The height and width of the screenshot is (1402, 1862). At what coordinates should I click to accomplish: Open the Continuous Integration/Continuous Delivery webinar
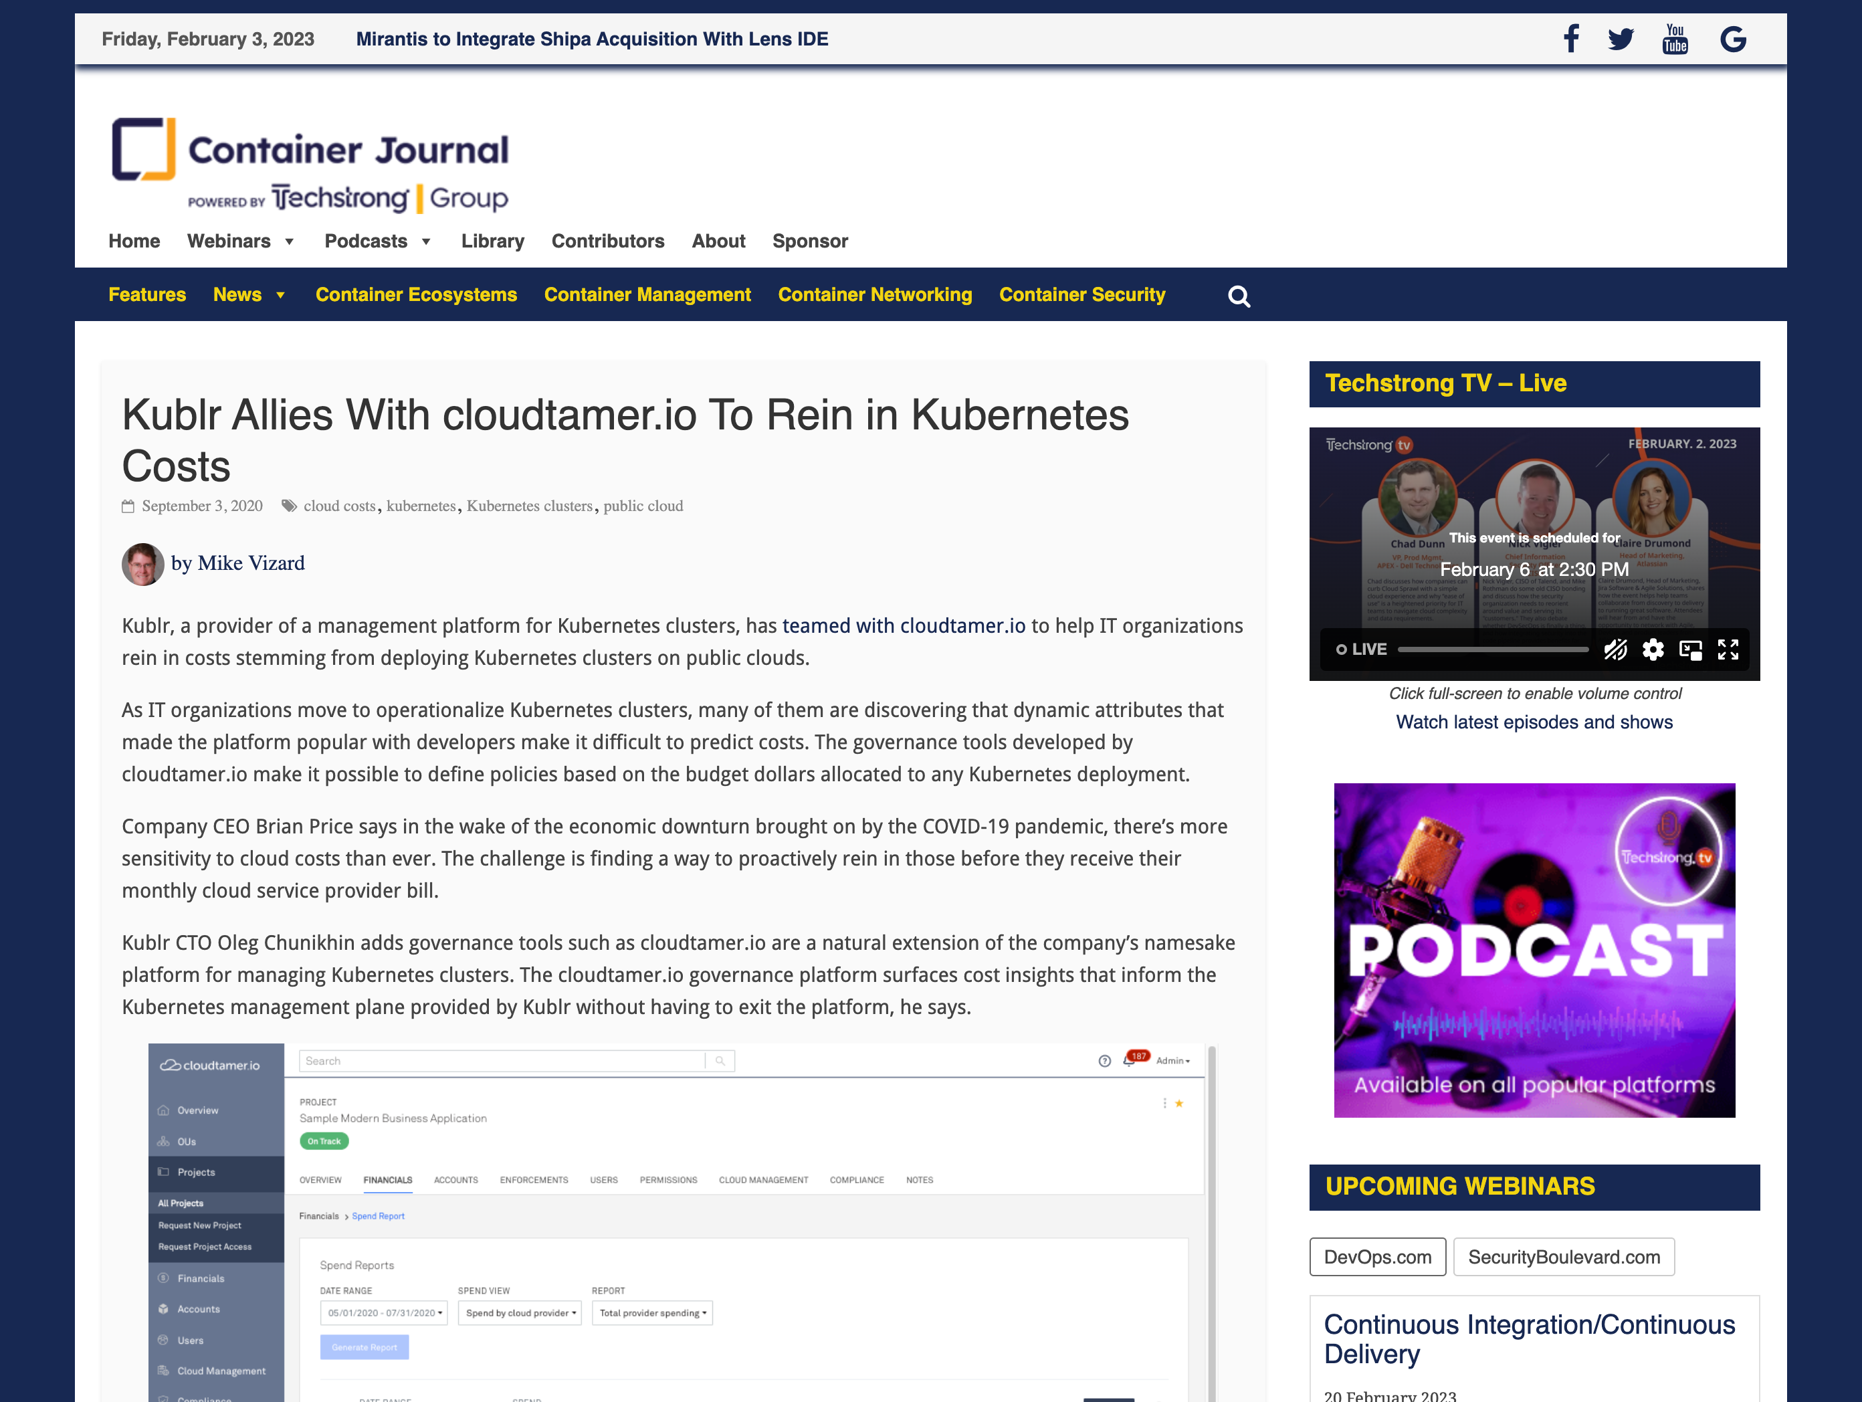(1529, 1339)
